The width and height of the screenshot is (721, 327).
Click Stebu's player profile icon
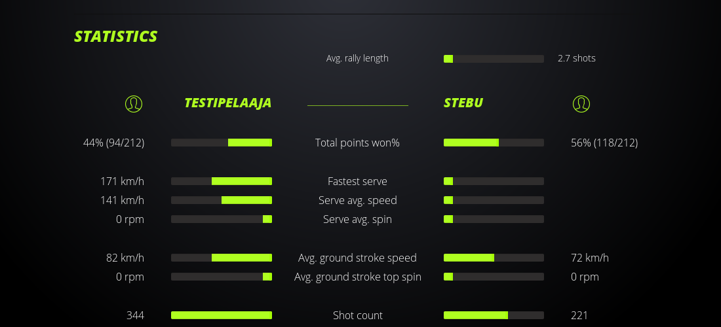581,103
